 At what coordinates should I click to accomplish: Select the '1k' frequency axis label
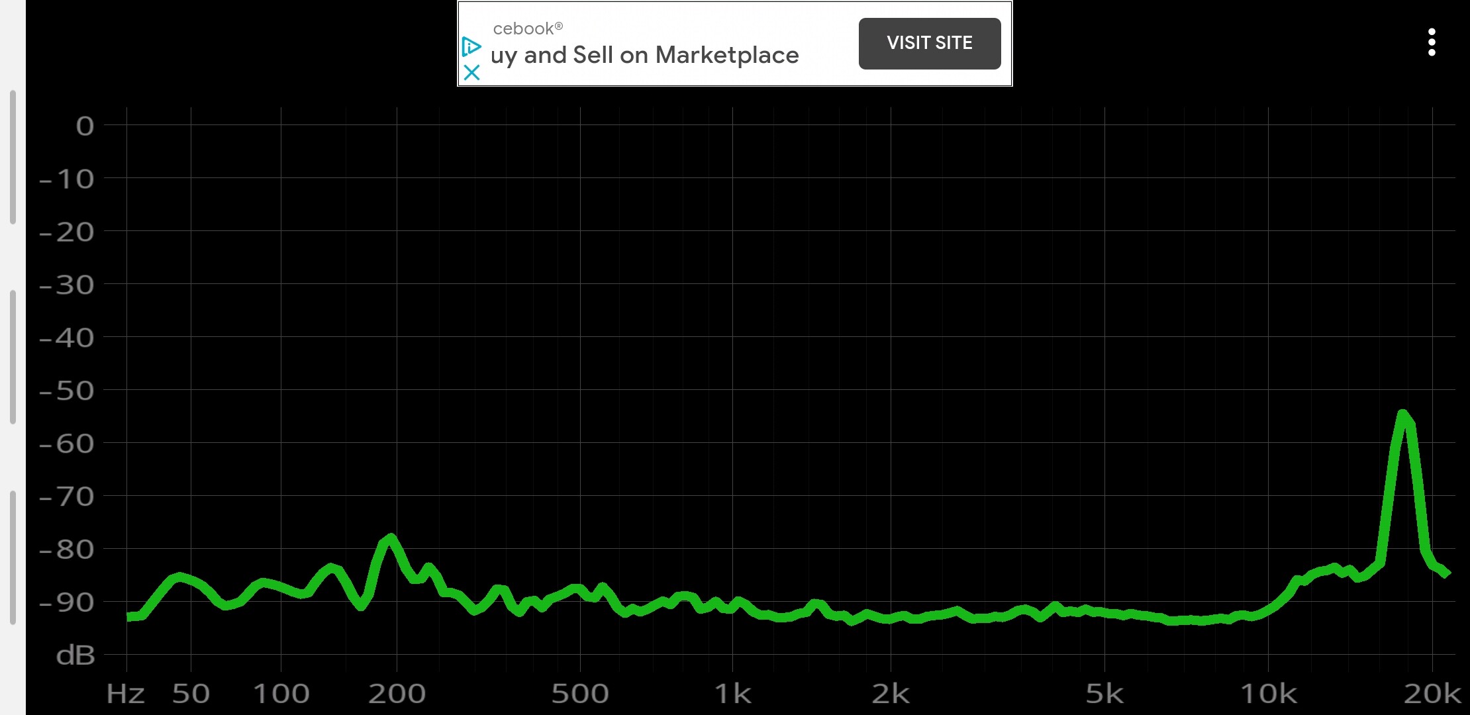[x=733, y=693]
